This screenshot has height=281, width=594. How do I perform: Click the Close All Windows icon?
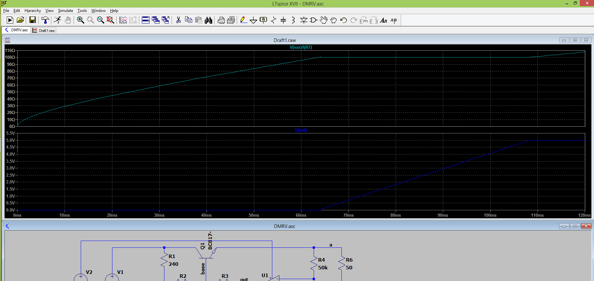coord(166,20)
